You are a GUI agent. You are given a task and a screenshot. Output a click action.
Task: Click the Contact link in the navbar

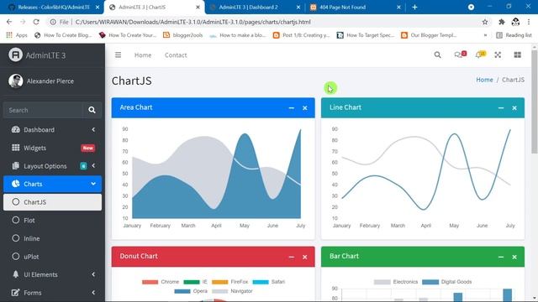pos(176,55)
